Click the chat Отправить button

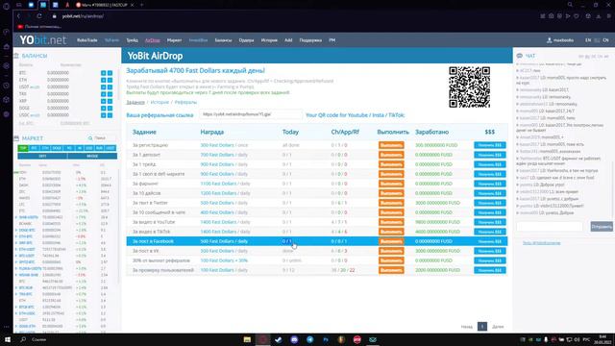pyautogui.click(x=602, y=227)
